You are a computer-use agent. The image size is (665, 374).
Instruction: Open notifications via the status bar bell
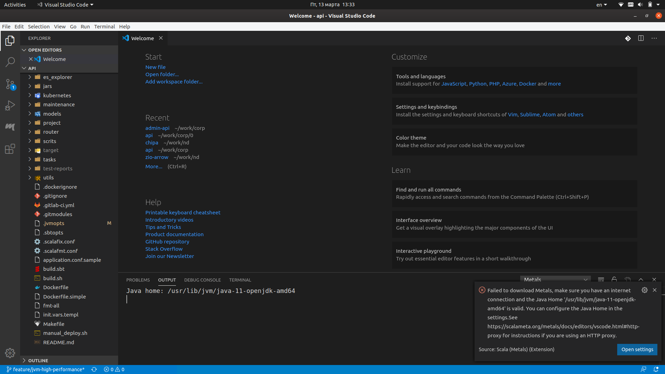point(657,369)
